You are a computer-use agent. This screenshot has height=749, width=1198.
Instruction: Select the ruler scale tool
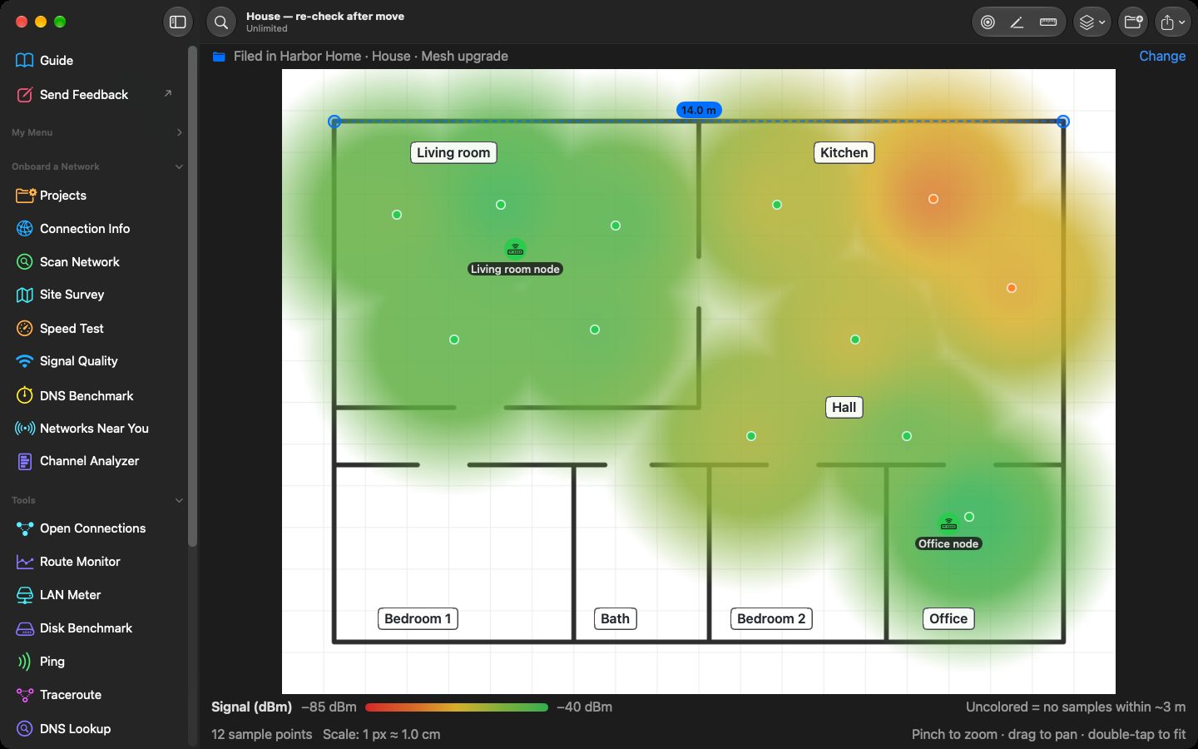(1048, 22)
